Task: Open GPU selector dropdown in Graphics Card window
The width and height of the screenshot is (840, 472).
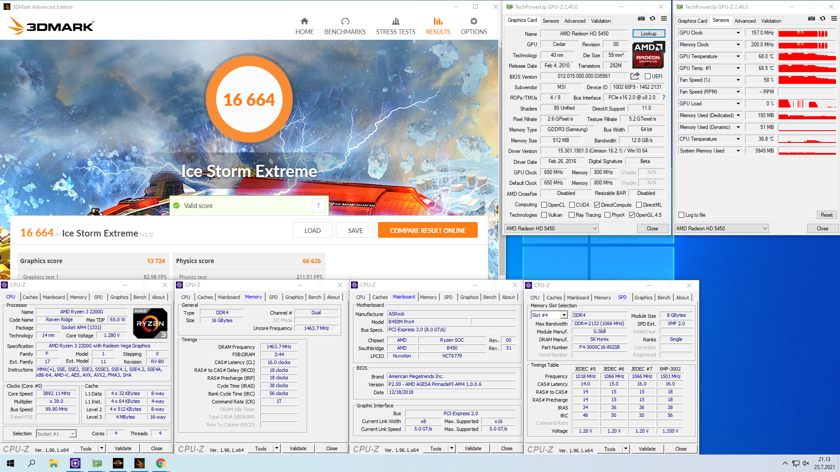Action: point(551,229)
